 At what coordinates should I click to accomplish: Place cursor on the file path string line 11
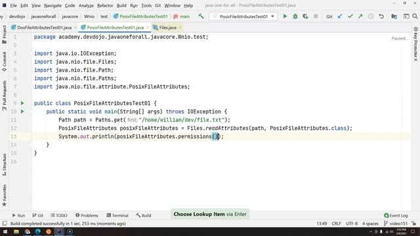click(x=182, y=120)
